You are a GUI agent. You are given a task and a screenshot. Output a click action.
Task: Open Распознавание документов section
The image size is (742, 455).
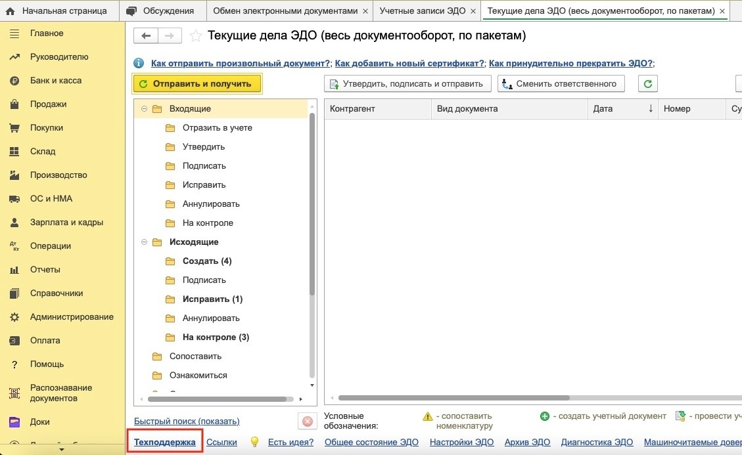pos(61,393)
